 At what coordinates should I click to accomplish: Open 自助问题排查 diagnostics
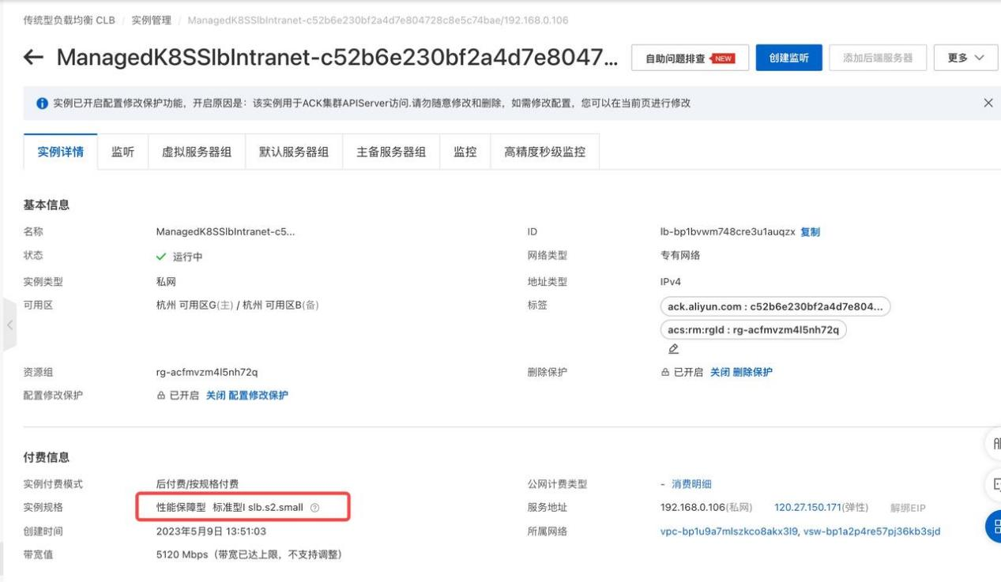pyautogui.click(x=687, y=57)
